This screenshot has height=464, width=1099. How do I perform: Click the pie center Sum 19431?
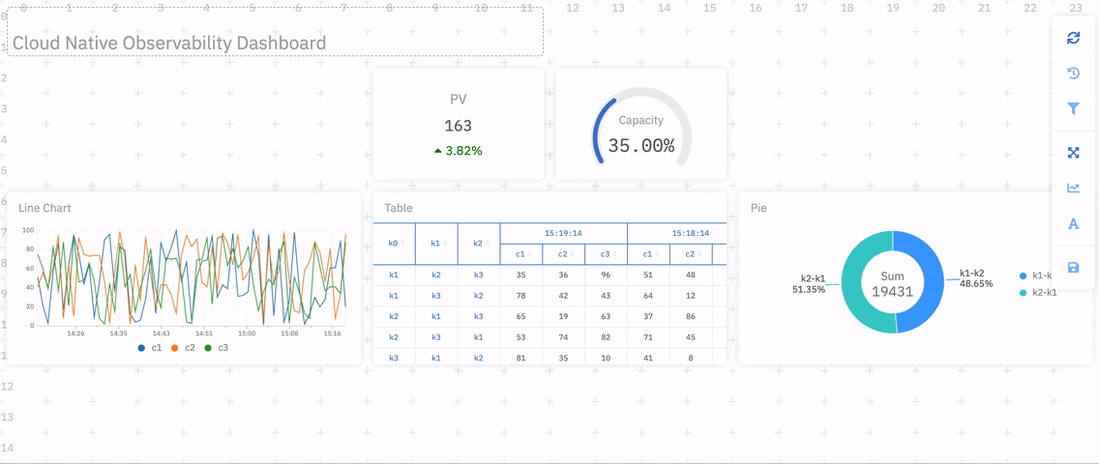pyautogui.click(x=892, y=283)
